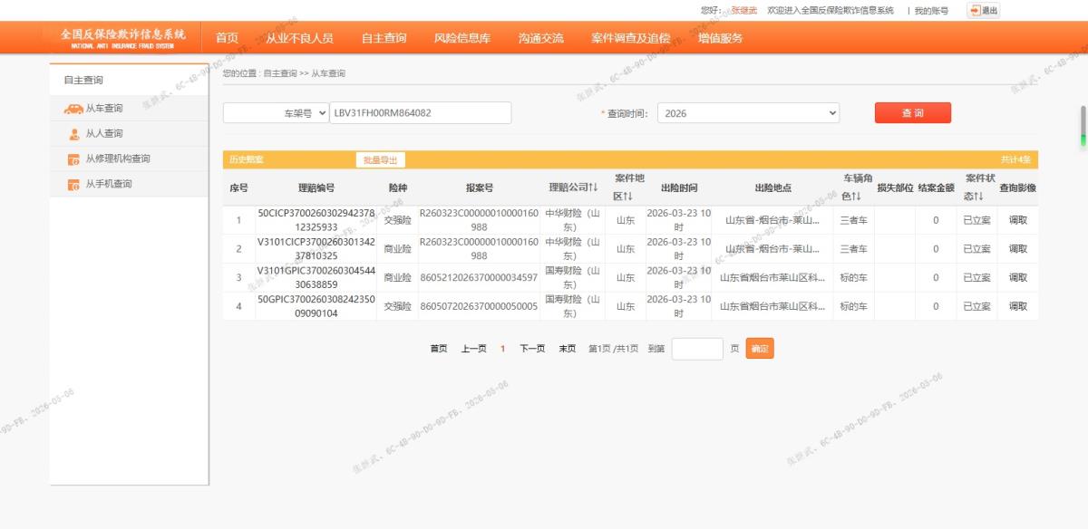Viewport: 1088px width, 529px height.
Task: Click claim number 50GPIC370026030824235009090104
Action: (316, 307)
